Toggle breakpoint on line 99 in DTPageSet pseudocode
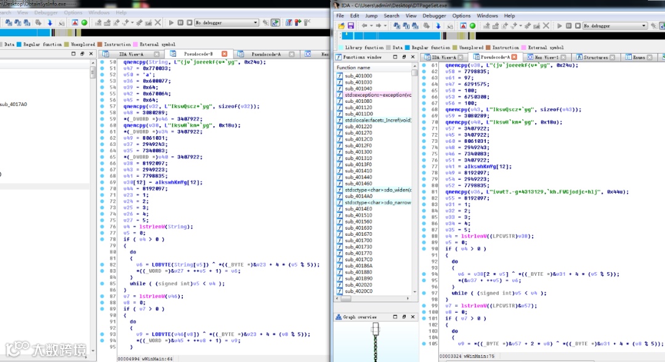665x362 pixels. 424,305
